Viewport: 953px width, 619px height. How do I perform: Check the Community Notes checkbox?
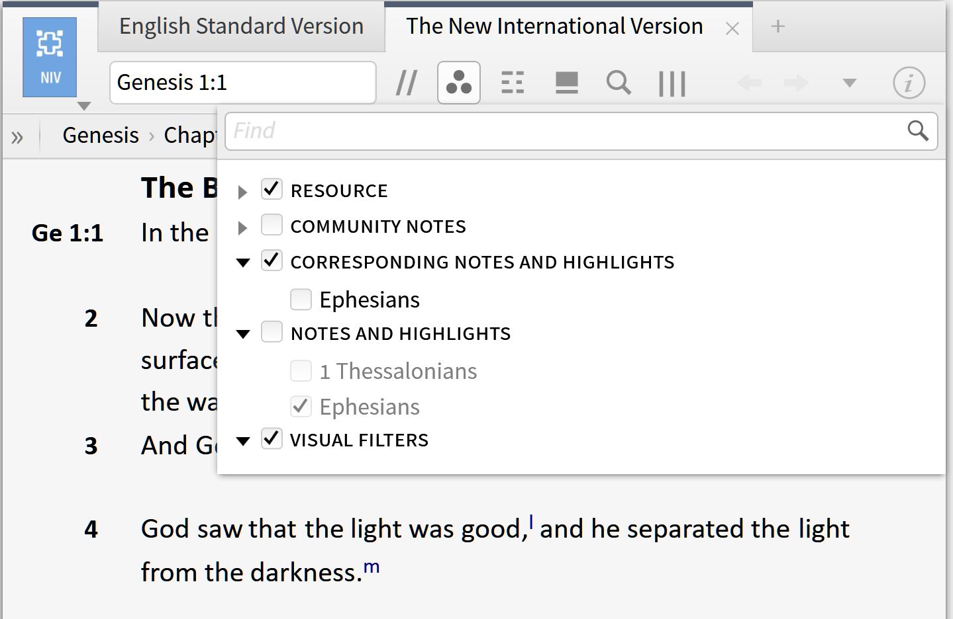[x=272, y=225]
